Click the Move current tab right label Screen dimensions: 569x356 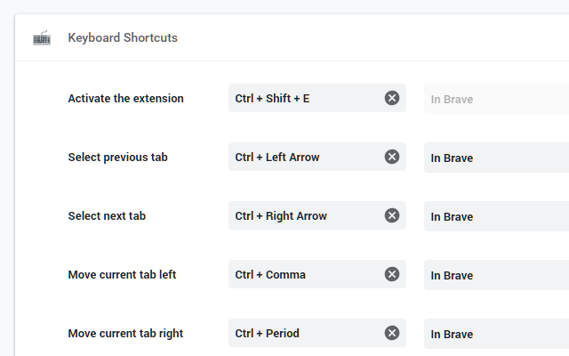125,333
